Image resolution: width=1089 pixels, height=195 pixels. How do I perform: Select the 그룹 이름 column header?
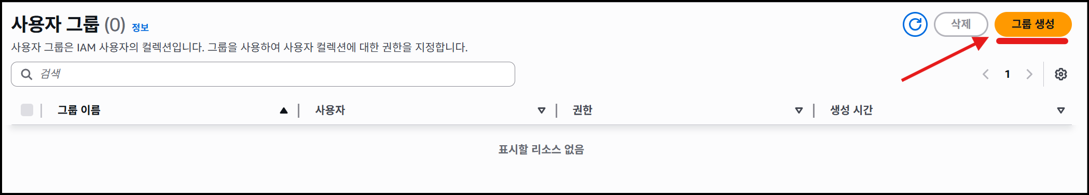tap(79, 110)
